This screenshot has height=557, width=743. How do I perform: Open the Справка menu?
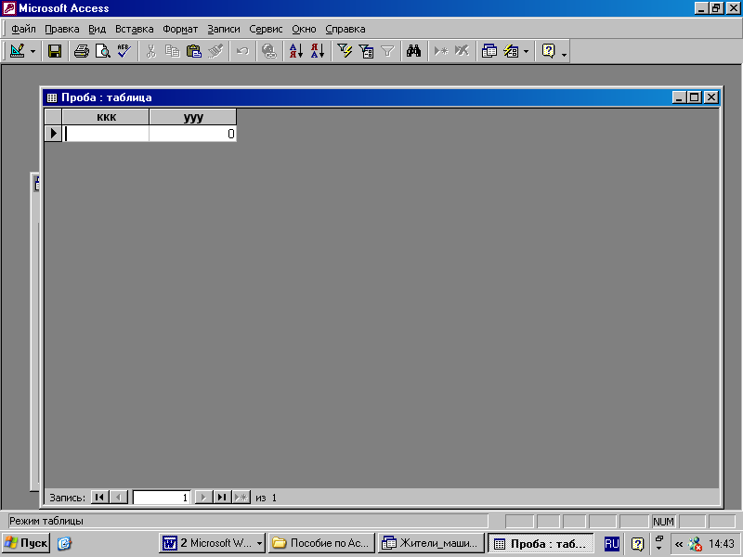point(345,29)
